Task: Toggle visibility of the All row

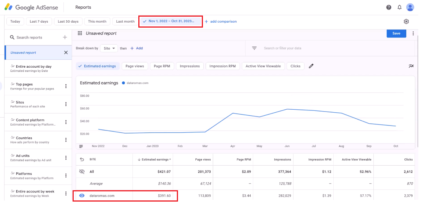Action: (x=82, y=171)
